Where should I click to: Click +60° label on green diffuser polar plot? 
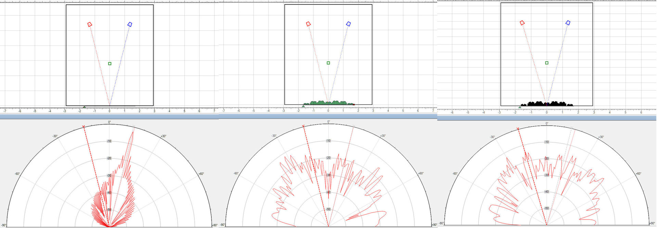pyautogui.click(x=421, y=174)
